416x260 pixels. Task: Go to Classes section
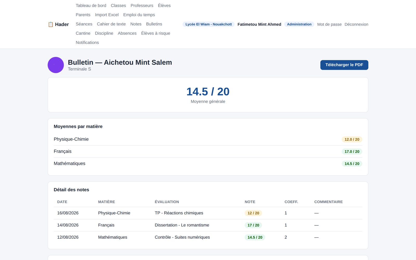(118, 5)
